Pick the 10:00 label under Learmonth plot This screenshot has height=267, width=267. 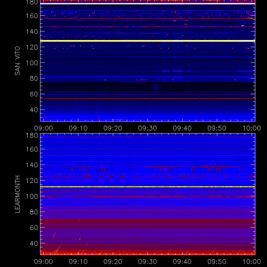click(252, 262)
